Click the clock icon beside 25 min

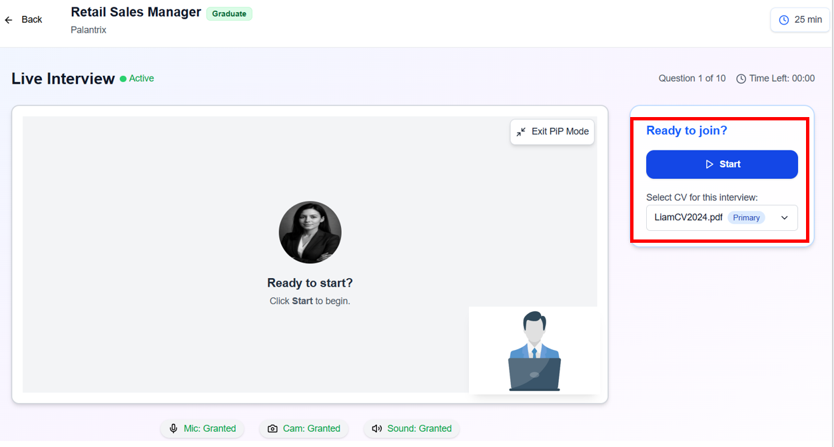pos(784,20)
